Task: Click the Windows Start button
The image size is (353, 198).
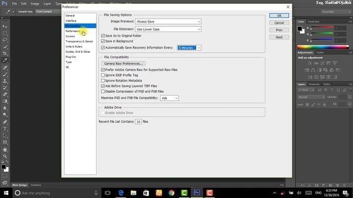Action: click(6, 193)
